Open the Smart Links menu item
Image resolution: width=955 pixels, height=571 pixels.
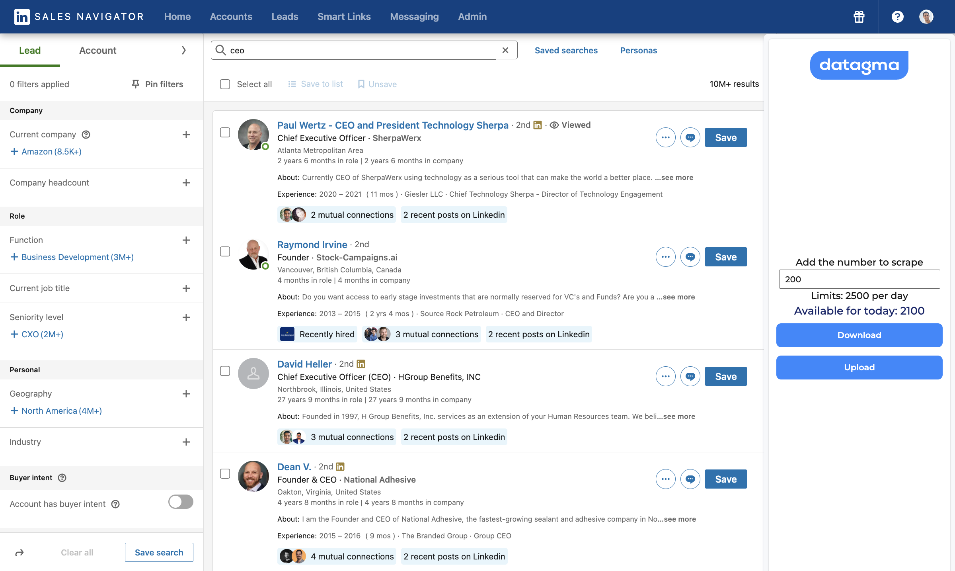344,17
